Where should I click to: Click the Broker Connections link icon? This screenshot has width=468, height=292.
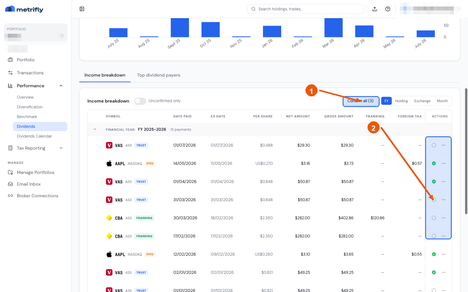coord(10,196)
